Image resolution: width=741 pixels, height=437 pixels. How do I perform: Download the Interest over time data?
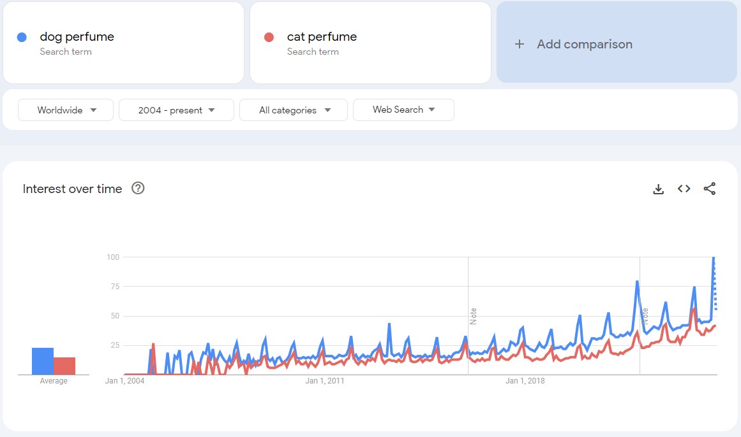tap(658, 189)
